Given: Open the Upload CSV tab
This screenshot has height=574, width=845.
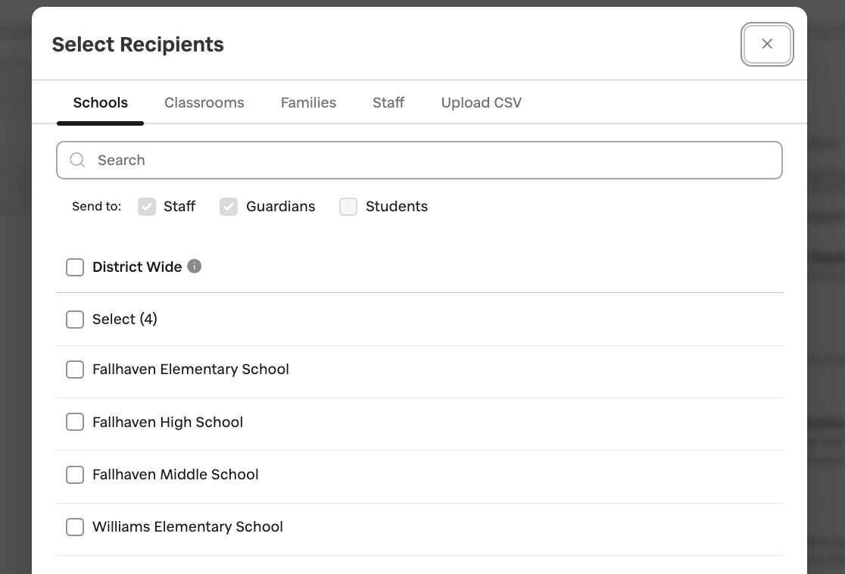Looking at the screenshot, I should 481,102.
